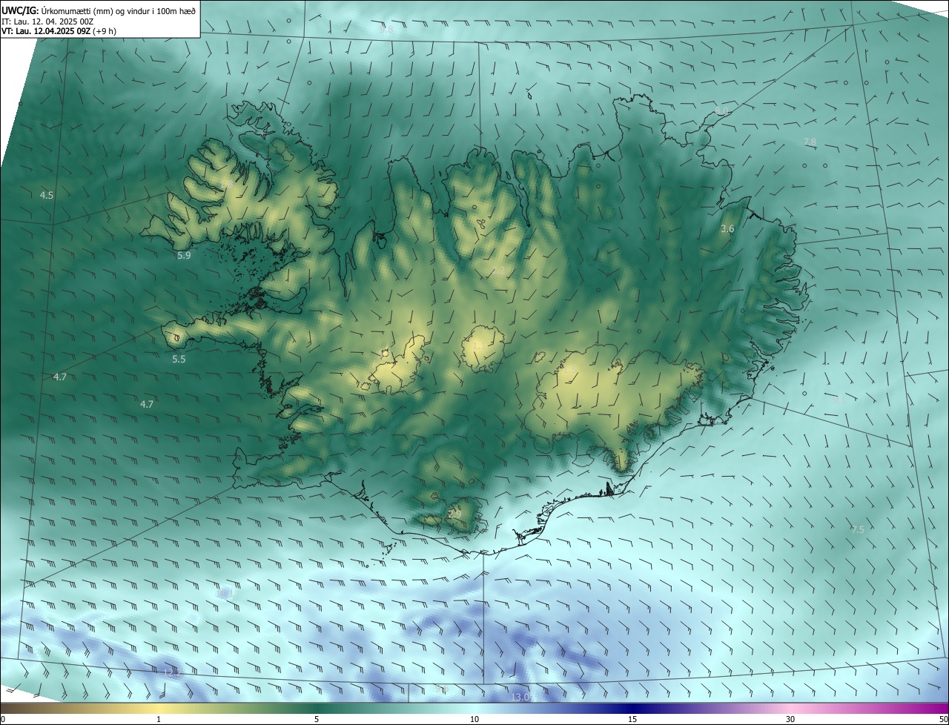Click the 'UWC/IG: Úrkomumætti (mm)' title line
This screenshot has width=949, height=725.
point(99,10)
